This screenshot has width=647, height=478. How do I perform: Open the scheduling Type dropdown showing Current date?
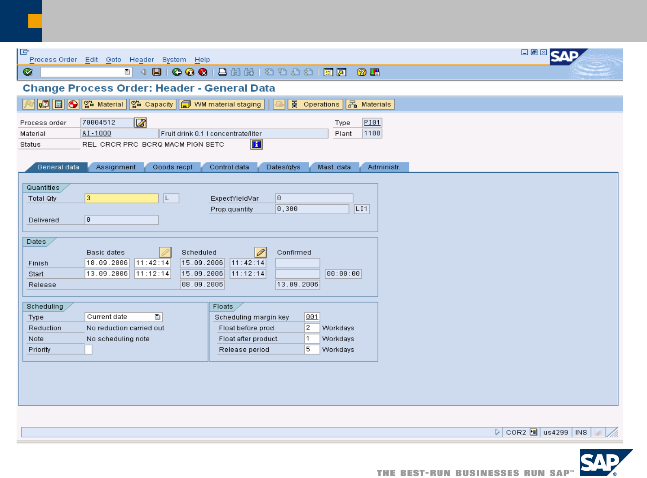point(158,317)
